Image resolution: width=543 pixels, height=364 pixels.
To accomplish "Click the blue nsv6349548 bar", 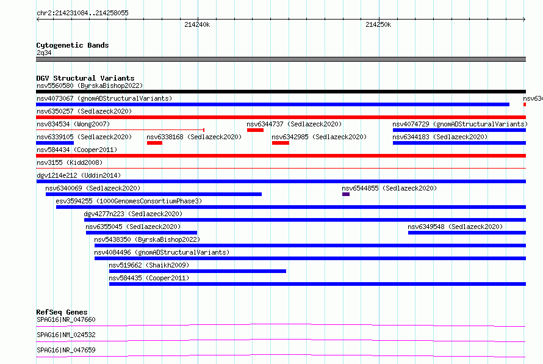I will 467,233.
